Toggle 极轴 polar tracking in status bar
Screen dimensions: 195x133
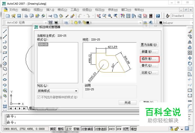point(76,129)
